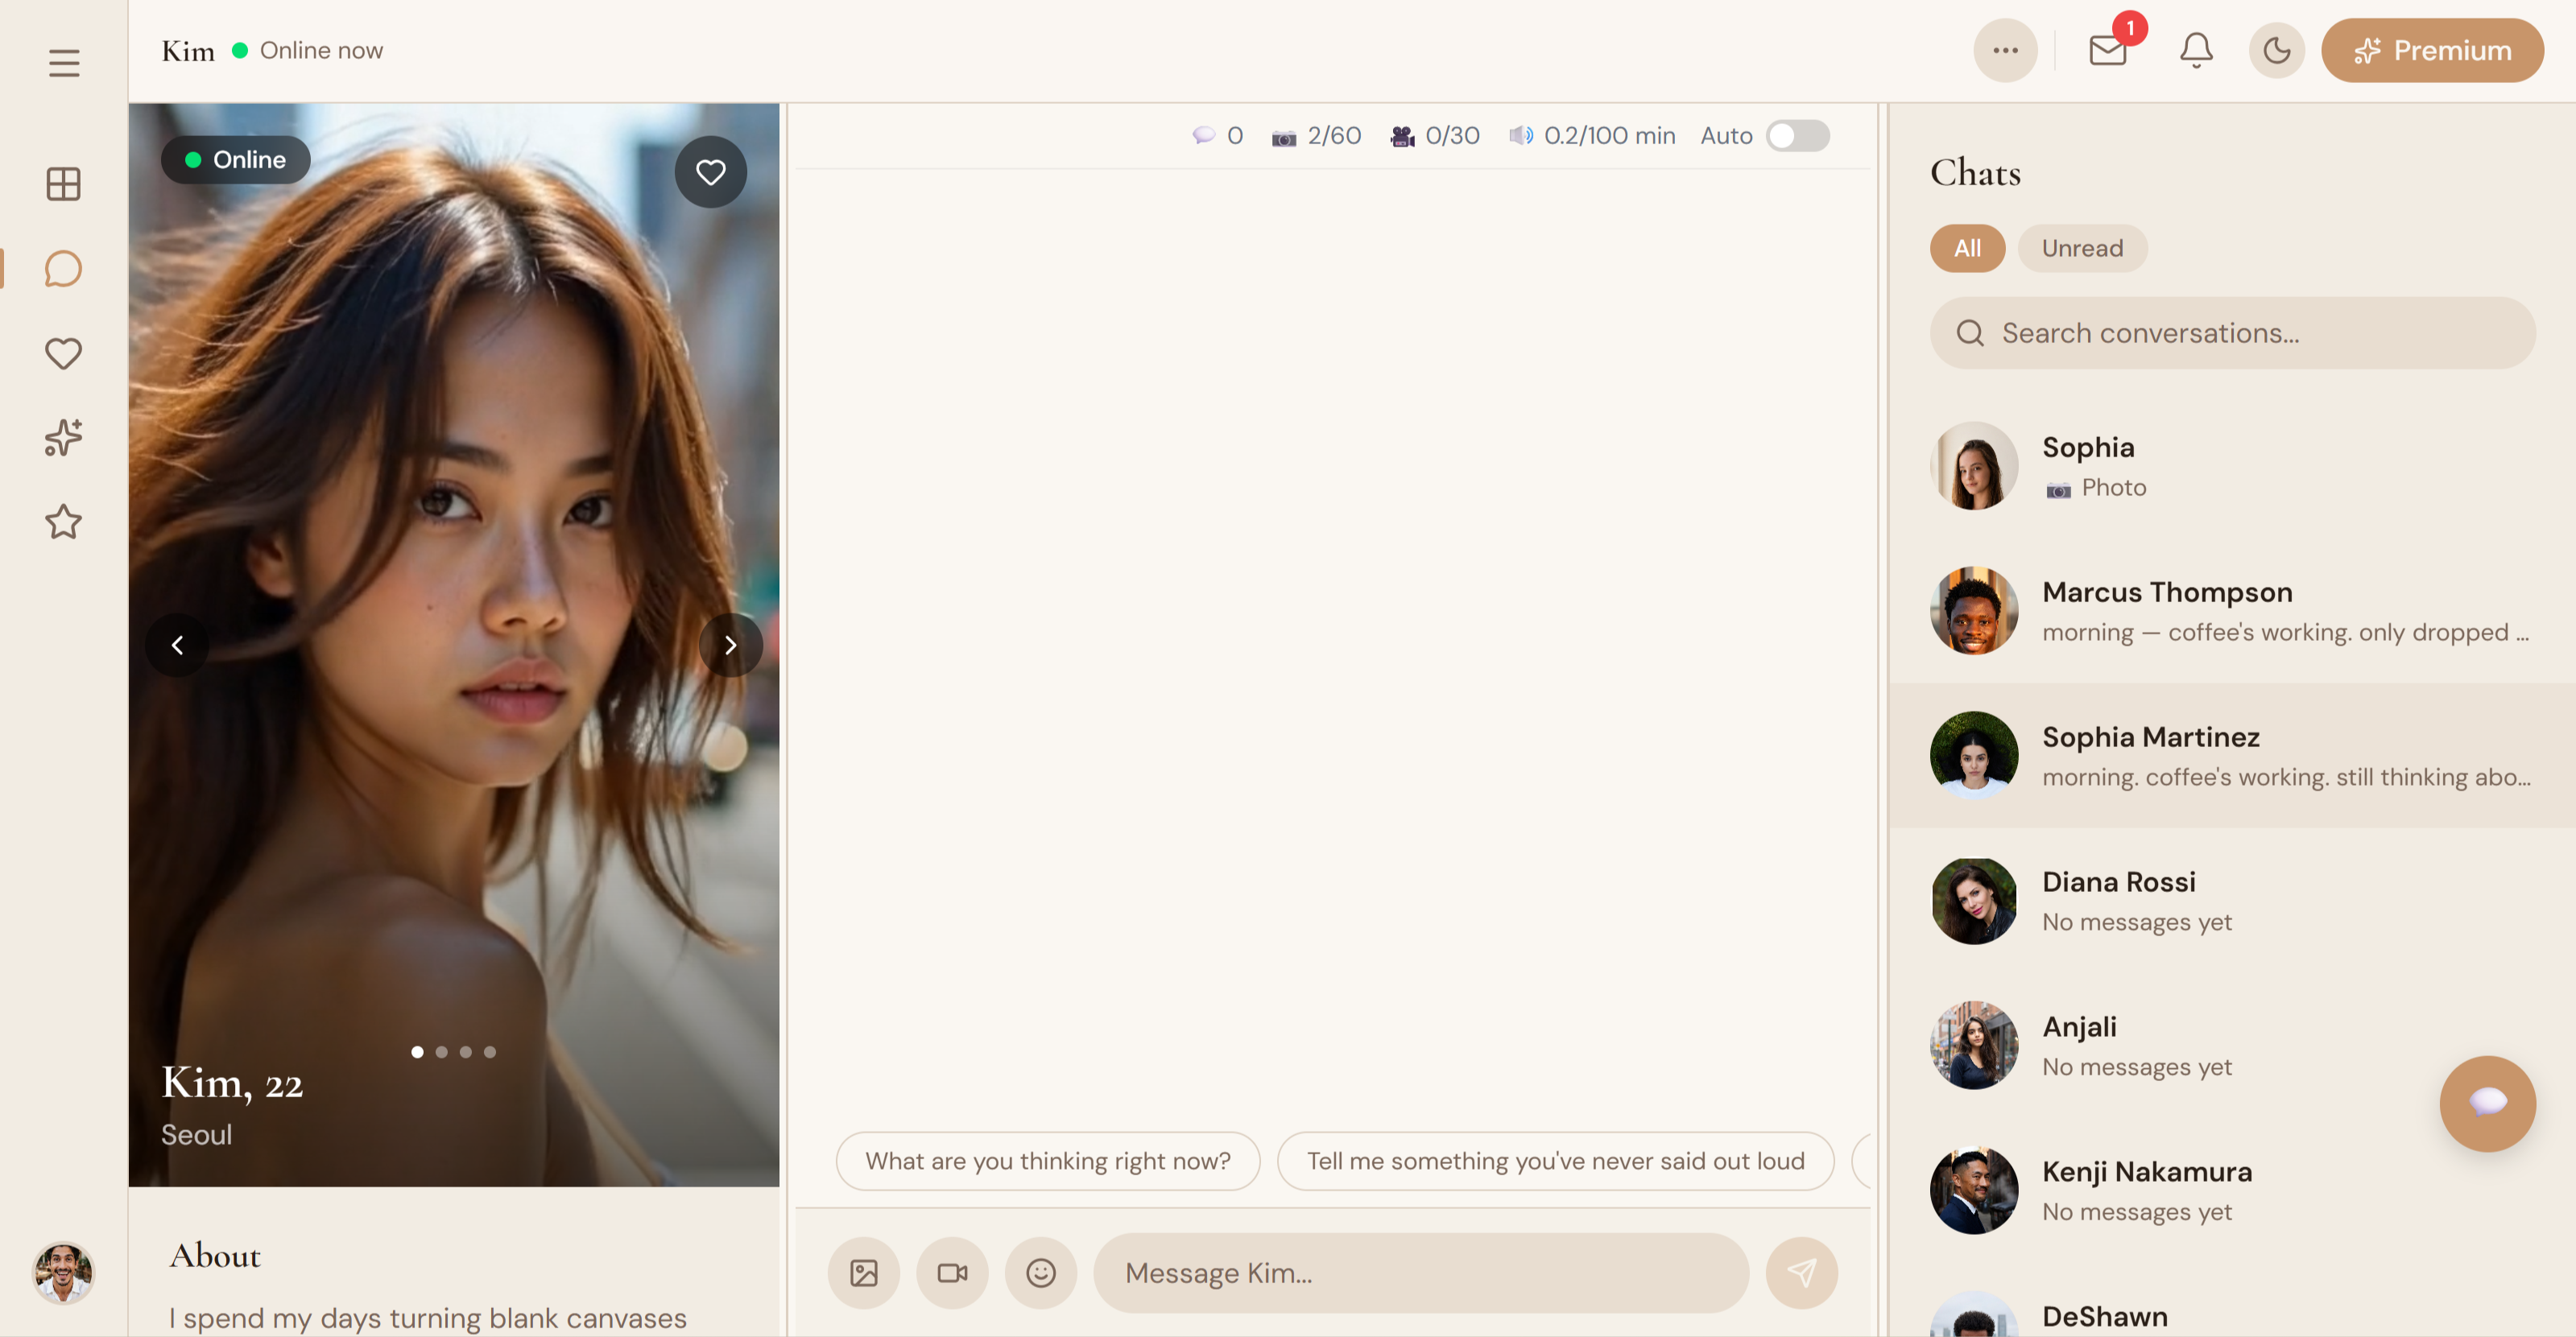The image size is (2576, 1337).
Task: Request a video with the camera icon
Action: (x=952, y=1272)
